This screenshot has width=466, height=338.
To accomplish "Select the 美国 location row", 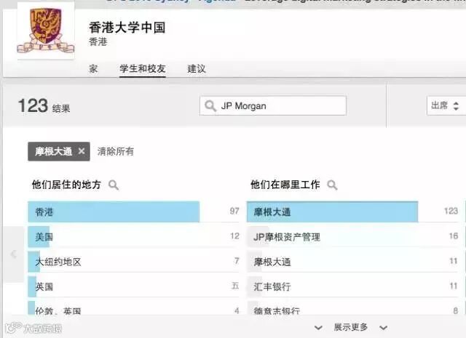I will [x=134, y=236].
